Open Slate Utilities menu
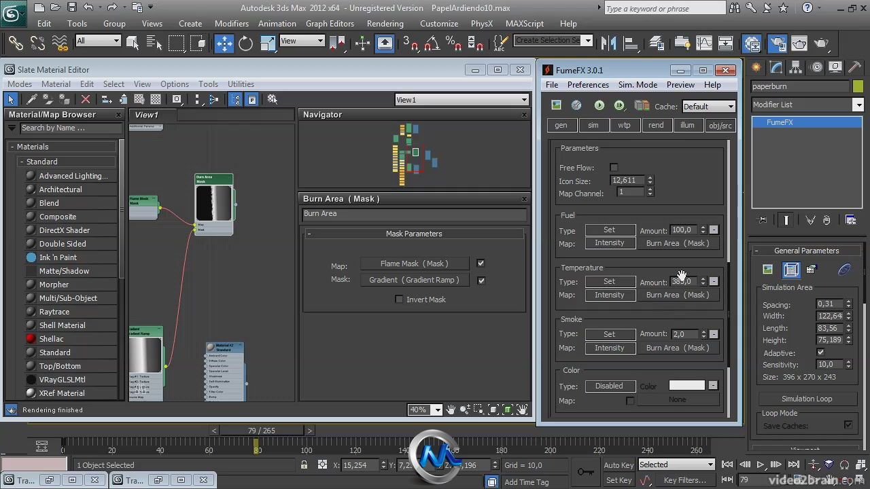The image size is (870, 489). [x=241, y=84]
